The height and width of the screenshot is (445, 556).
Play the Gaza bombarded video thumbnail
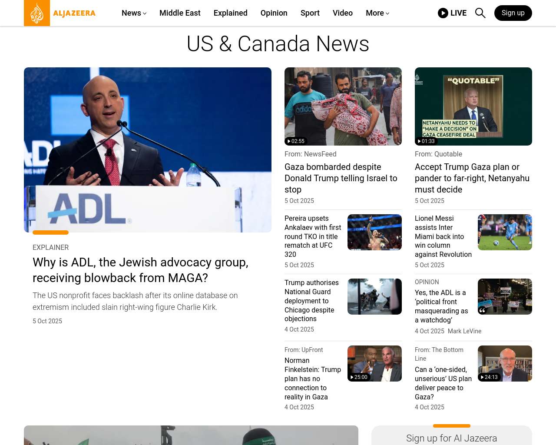[343, 106]
